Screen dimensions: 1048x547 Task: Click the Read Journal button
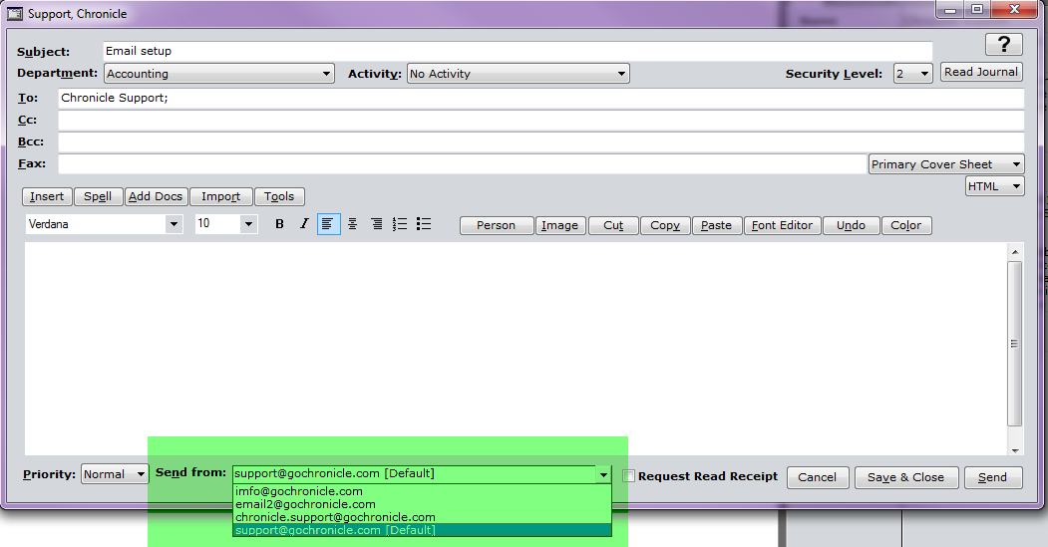pyautogui.click(x=981, y=72)
